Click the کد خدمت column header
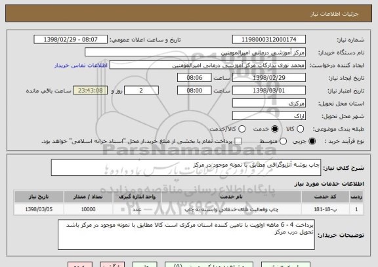 click(x=325, y=197)
